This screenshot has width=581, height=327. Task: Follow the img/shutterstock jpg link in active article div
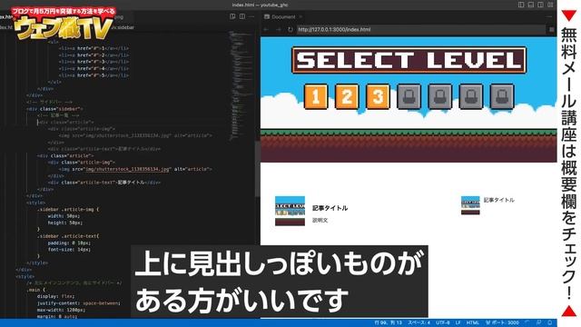127,169
